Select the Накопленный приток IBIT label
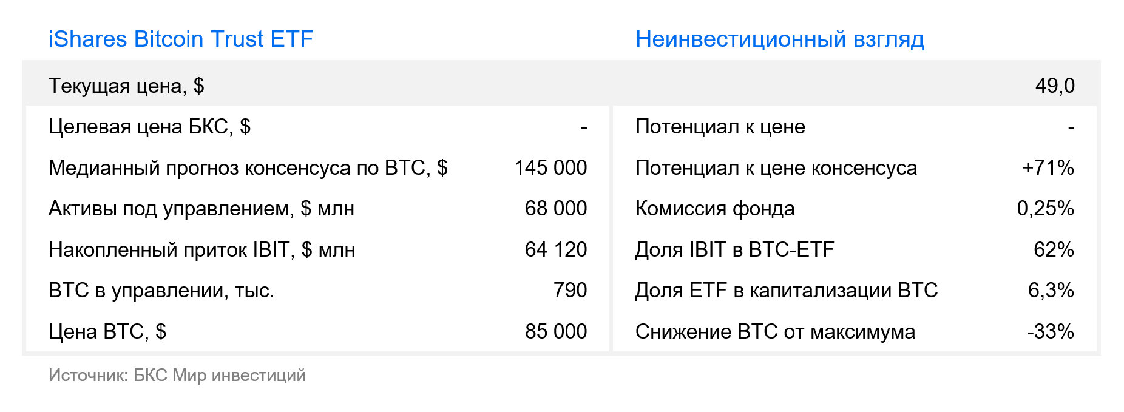1124x412 pixels. click(x=202, y=250)
